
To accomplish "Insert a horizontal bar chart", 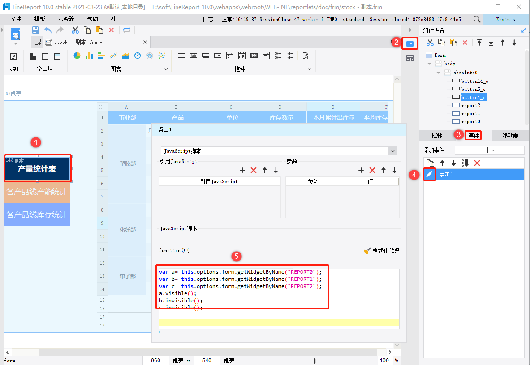I will [x=101, y=56].
